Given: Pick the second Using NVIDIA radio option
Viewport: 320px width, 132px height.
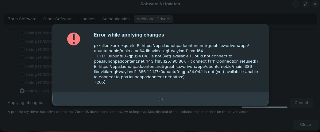Looking at the screenshot, I should click(22, 41).
